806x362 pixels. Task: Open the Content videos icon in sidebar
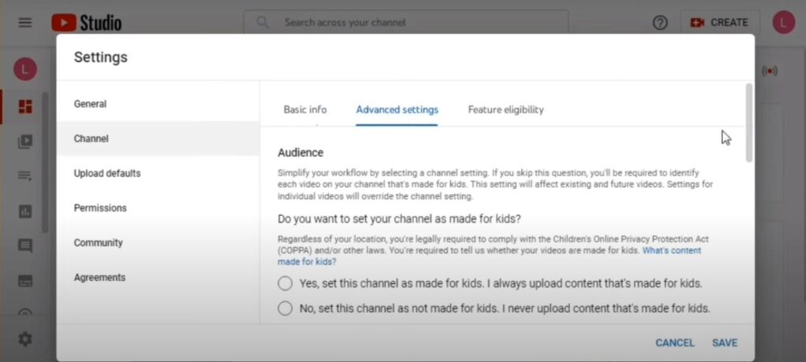click(x=25, y=142)
